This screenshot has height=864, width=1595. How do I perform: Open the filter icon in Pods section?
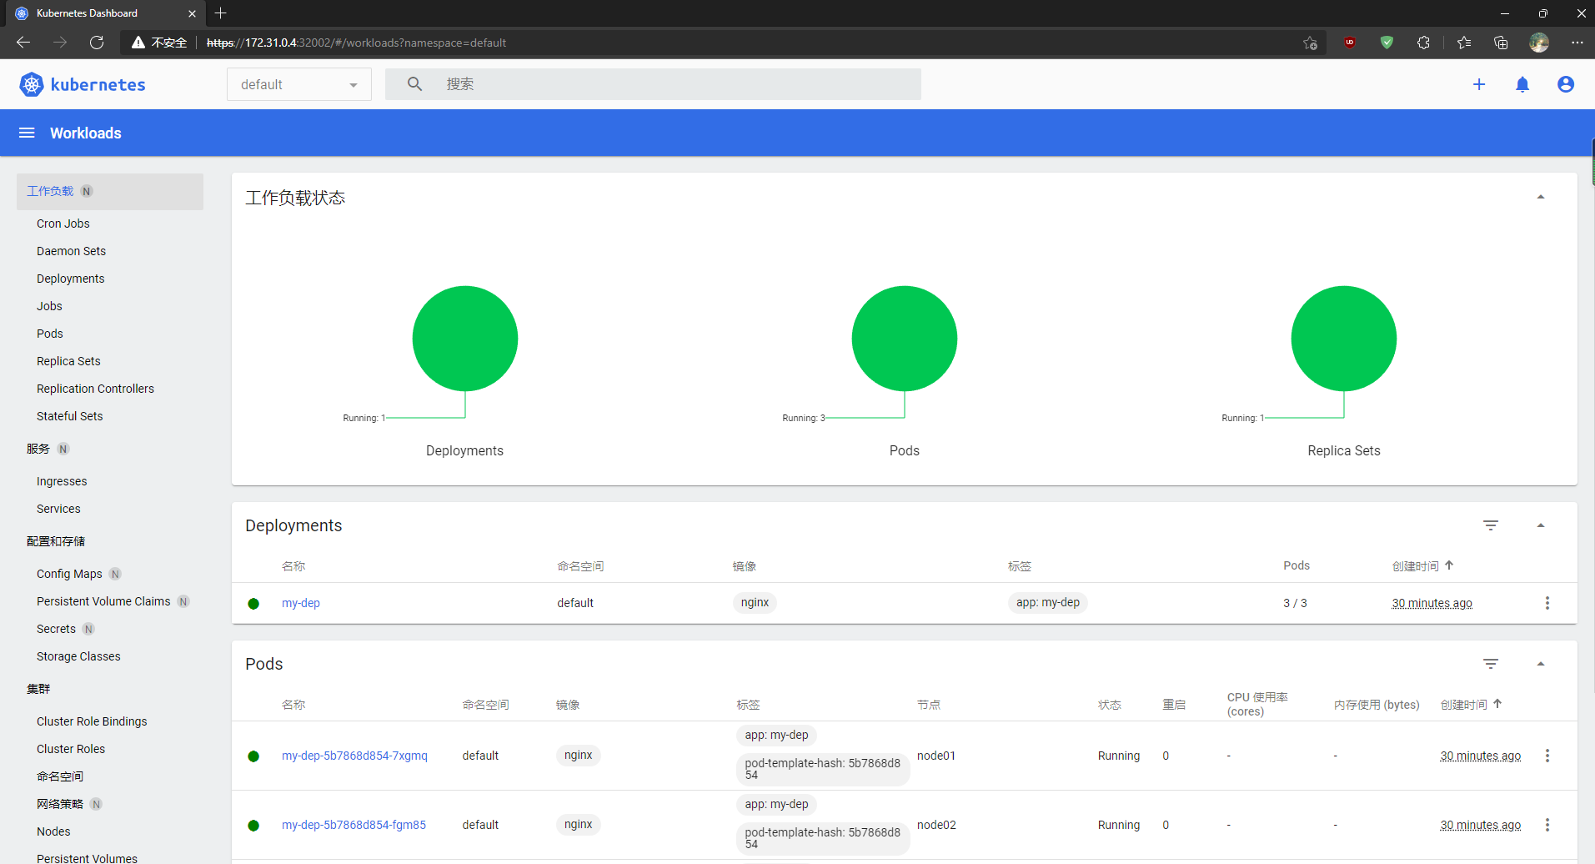(1492, 664)
